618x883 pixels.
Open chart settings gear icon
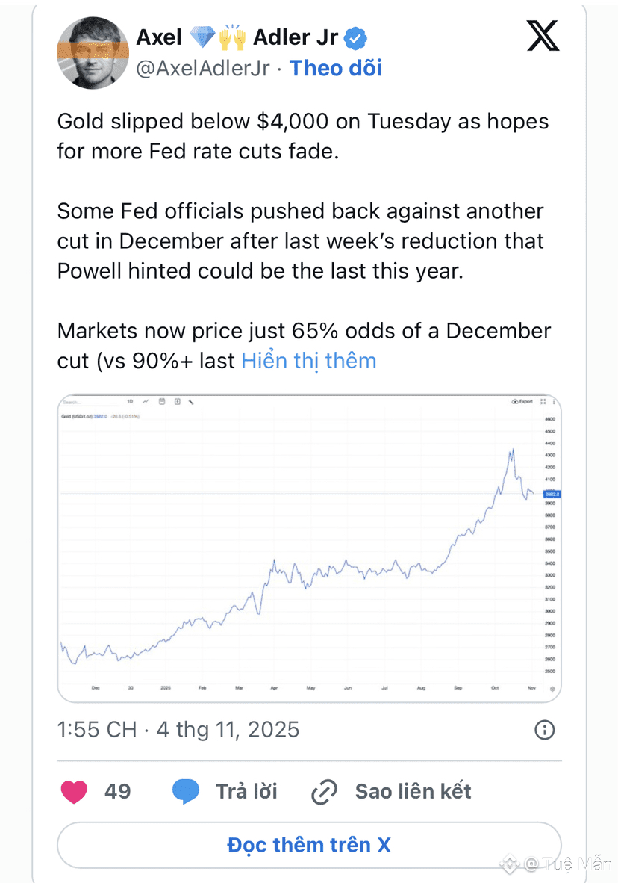coord(552,689)
